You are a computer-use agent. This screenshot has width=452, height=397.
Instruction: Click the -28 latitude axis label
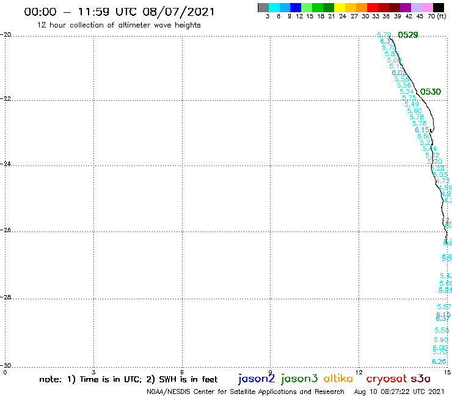[x=5, y=297]
